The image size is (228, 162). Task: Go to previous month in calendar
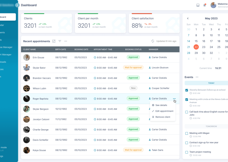[x=188, y=18]
